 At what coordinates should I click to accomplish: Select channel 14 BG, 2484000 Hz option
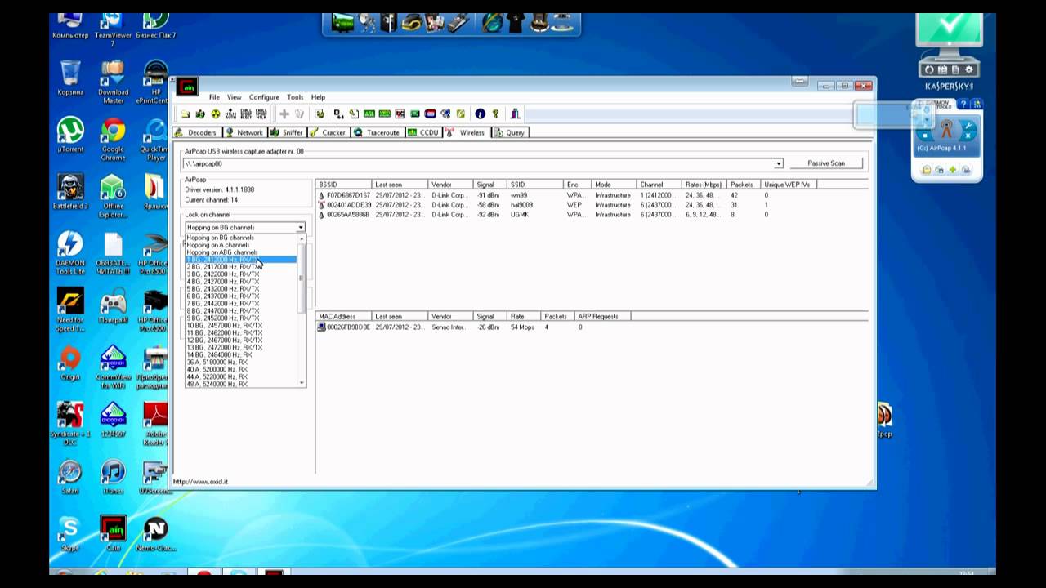241,355
